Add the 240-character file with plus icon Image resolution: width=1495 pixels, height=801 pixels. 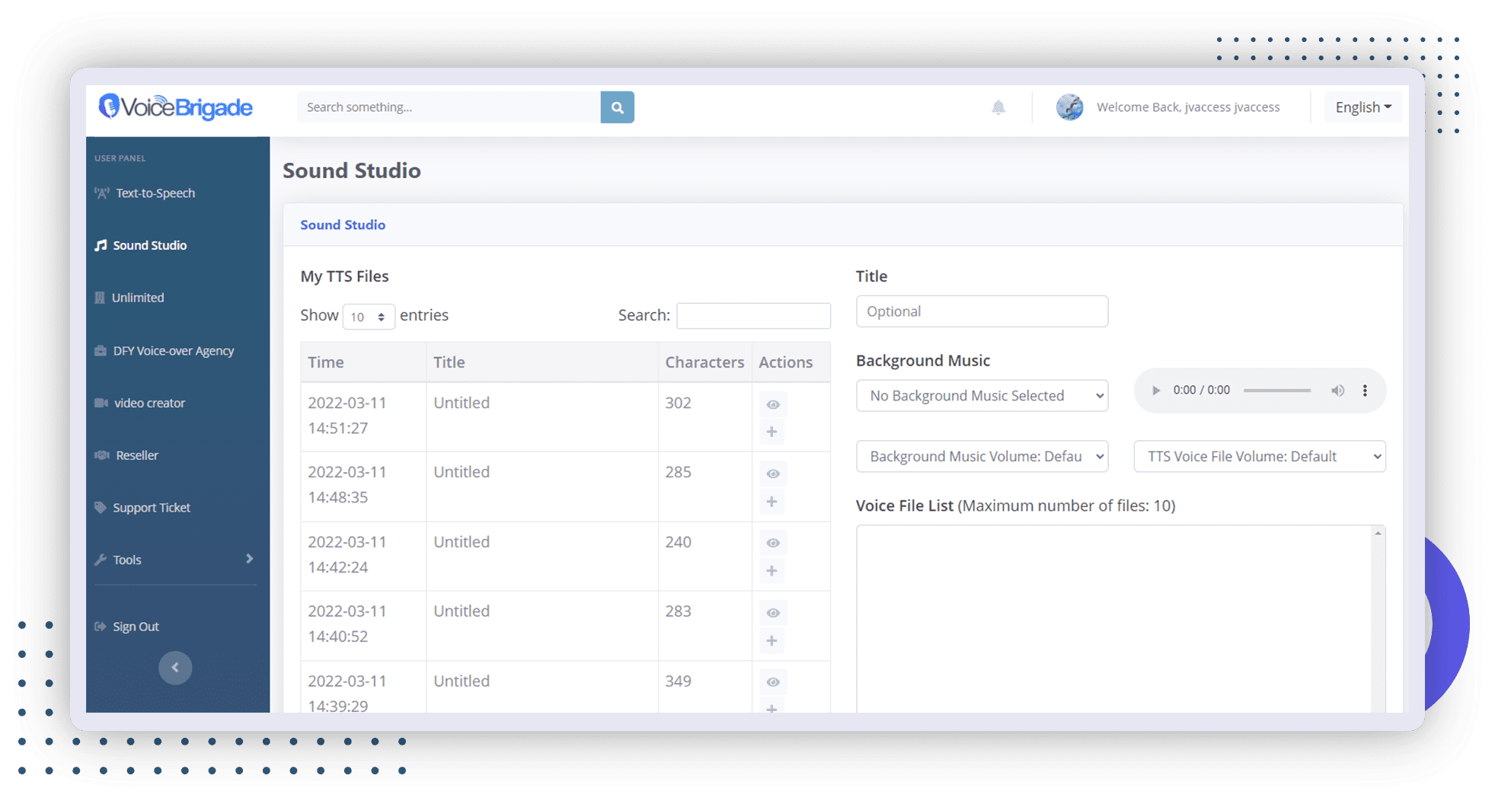771,571
